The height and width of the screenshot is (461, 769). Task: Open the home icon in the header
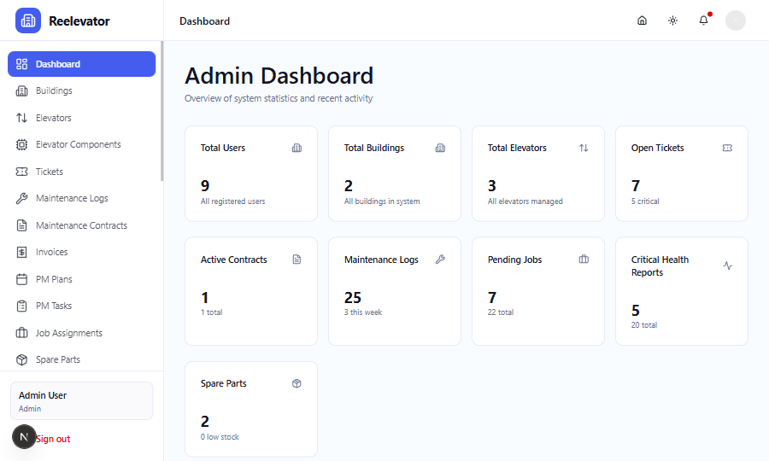coord(643,20)
